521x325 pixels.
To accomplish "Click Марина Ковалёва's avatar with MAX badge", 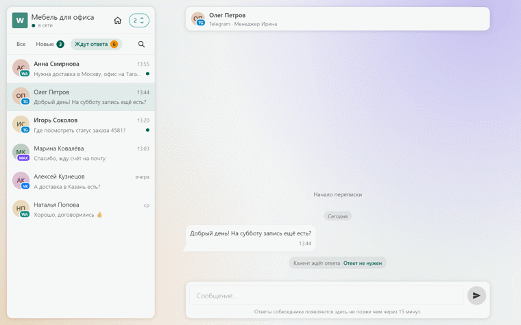I will pos(21,153).
